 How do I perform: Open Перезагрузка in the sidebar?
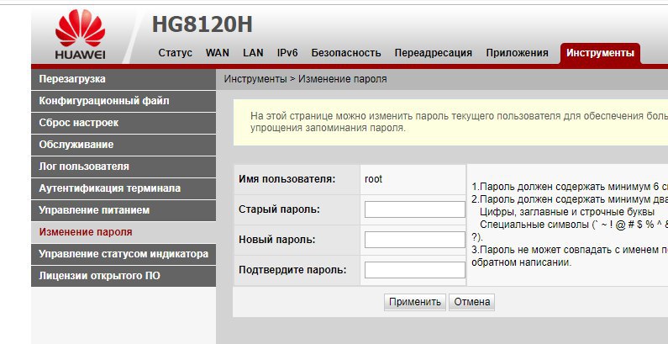point(124,79)
